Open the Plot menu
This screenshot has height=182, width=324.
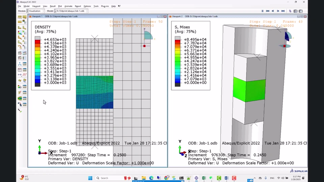(60, 6)
